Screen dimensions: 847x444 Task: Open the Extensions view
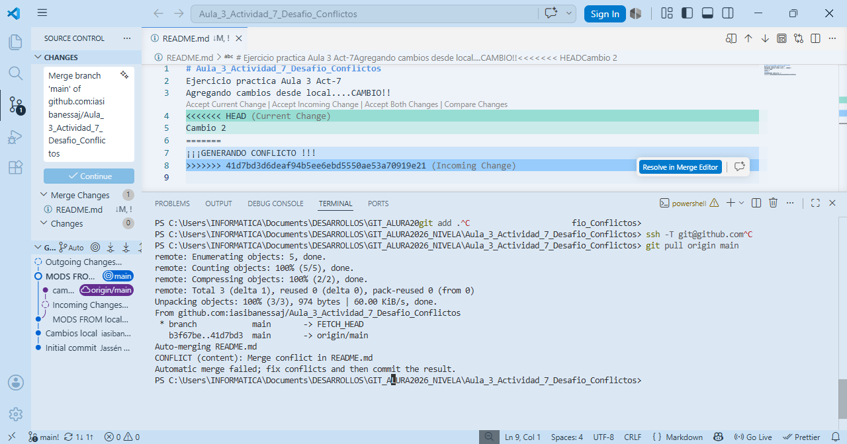click(15, 168)
